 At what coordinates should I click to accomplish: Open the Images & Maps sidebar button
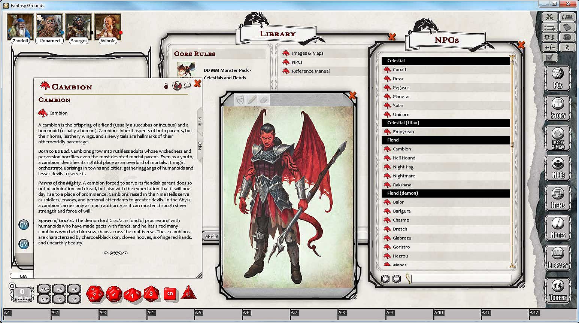pos(558,138)
